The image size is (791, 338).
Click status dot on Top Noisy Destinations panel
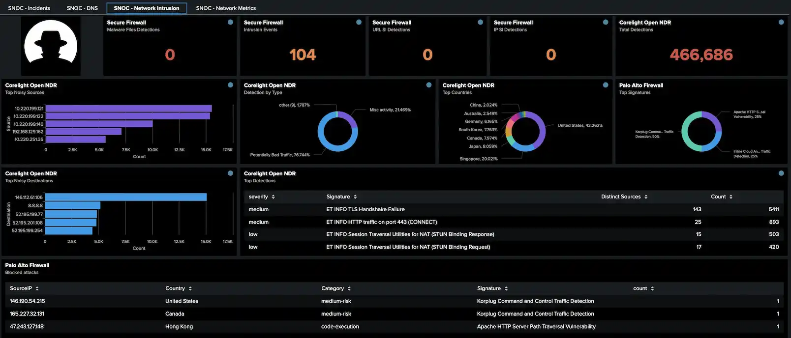tap(230, 173)
